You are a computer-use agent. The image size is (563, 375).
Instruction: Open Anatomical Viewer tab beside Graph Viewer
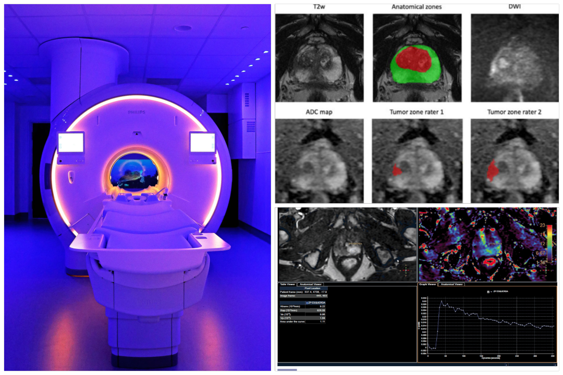pos(451,284)
